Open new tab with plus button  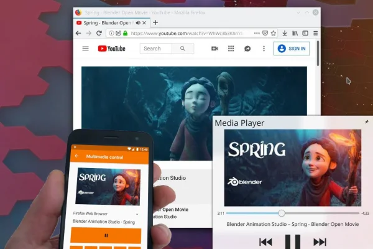(155, 22)
